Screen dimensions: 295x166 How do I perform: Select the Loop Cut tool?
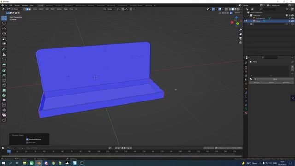4,80
